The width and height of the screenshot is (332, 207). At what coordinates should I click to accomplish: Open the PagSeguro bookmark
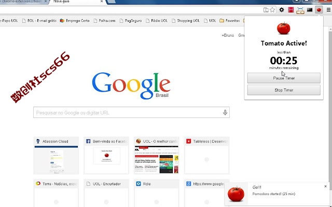click(131, 21)
